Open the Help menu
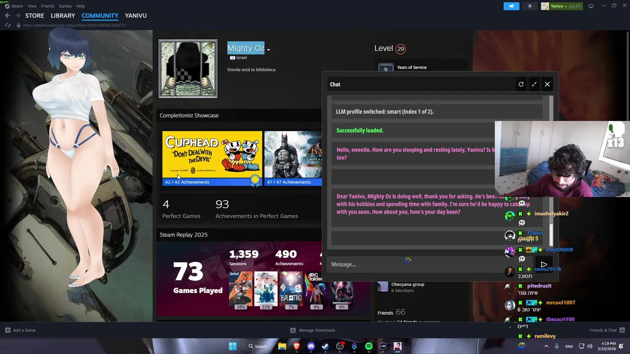The image size is (630, 354). [80, 6]
